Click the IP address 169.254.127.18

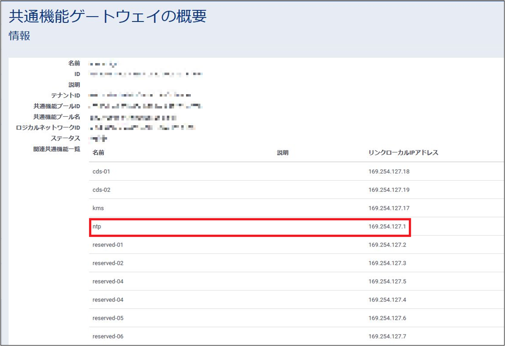click(x=389, y=172)
